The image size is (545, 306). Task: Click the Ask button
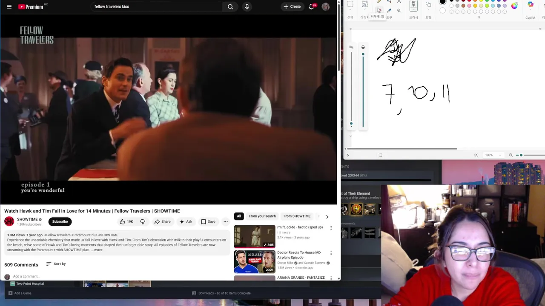[186, 221]
